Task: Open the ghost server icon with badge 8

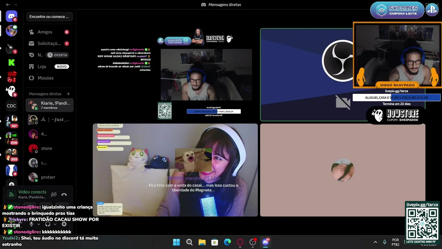Action: [11, 91]
